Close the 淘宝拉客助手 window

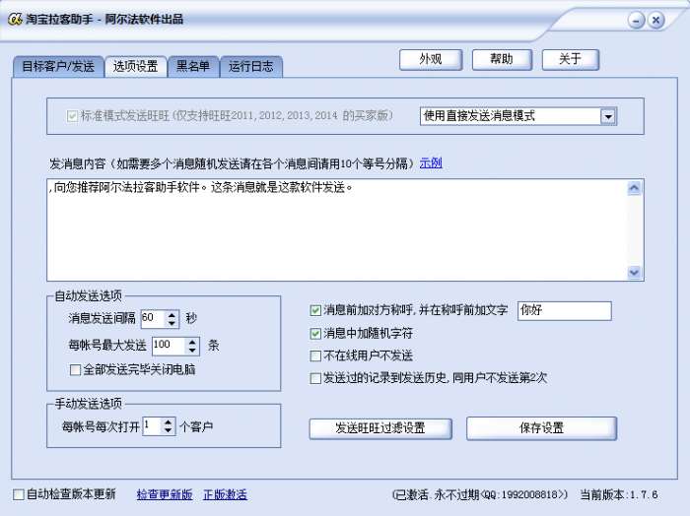655,21
